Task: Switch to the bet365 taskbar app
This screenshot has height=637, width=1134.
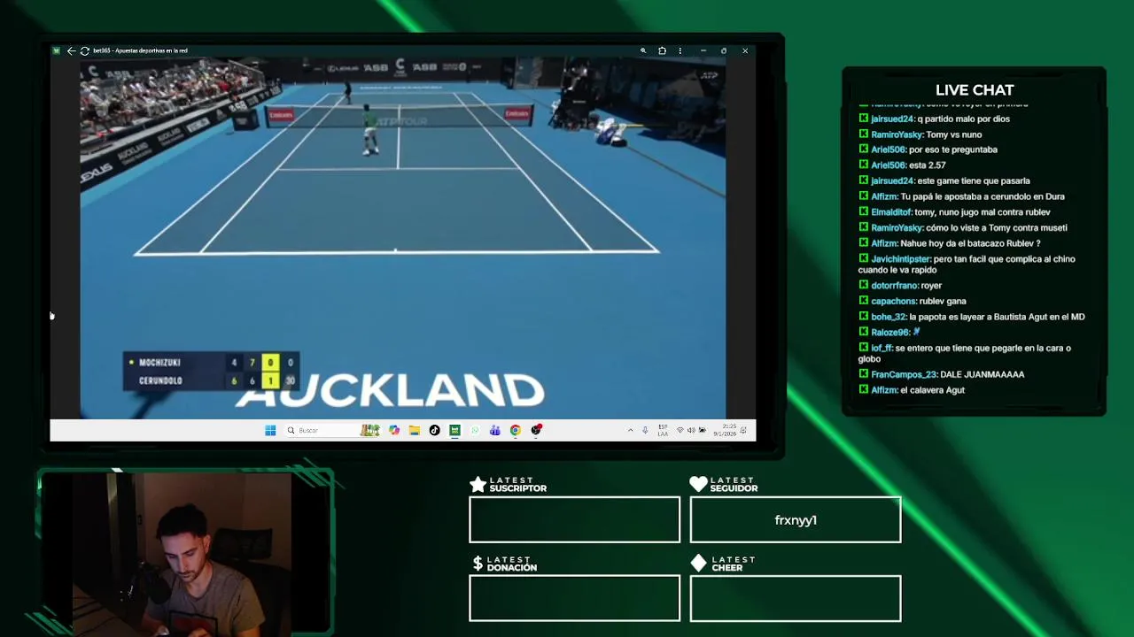Action: (x=454, y=430)
